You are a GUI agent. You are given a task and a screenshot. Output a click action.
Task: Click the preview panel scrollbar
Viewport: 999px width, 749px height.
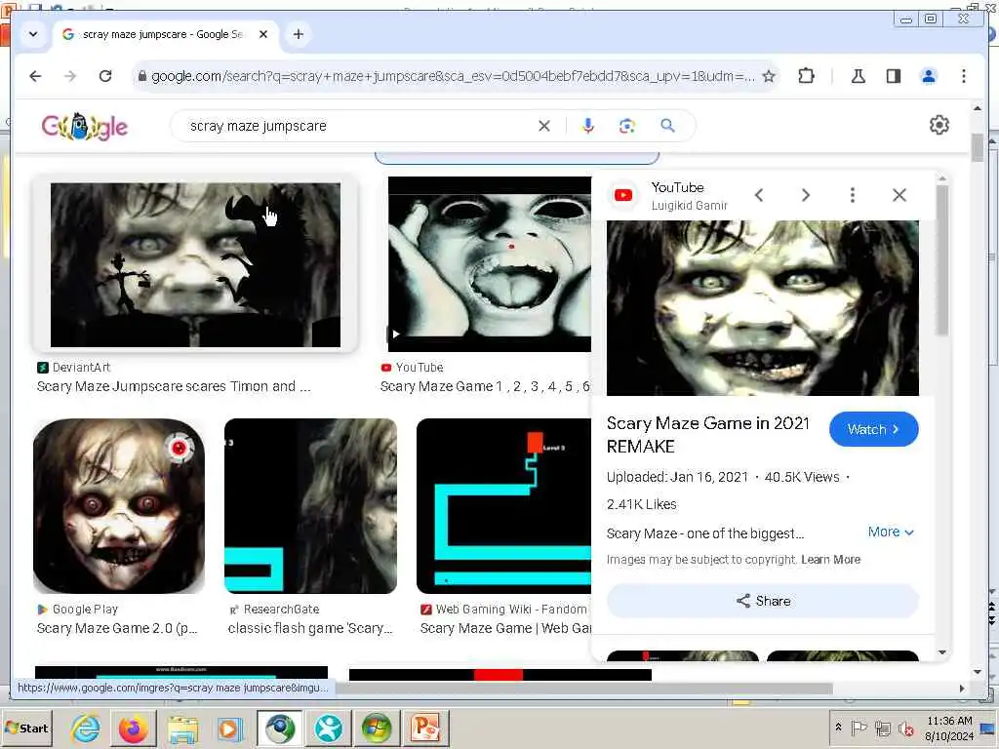(942, 261)
